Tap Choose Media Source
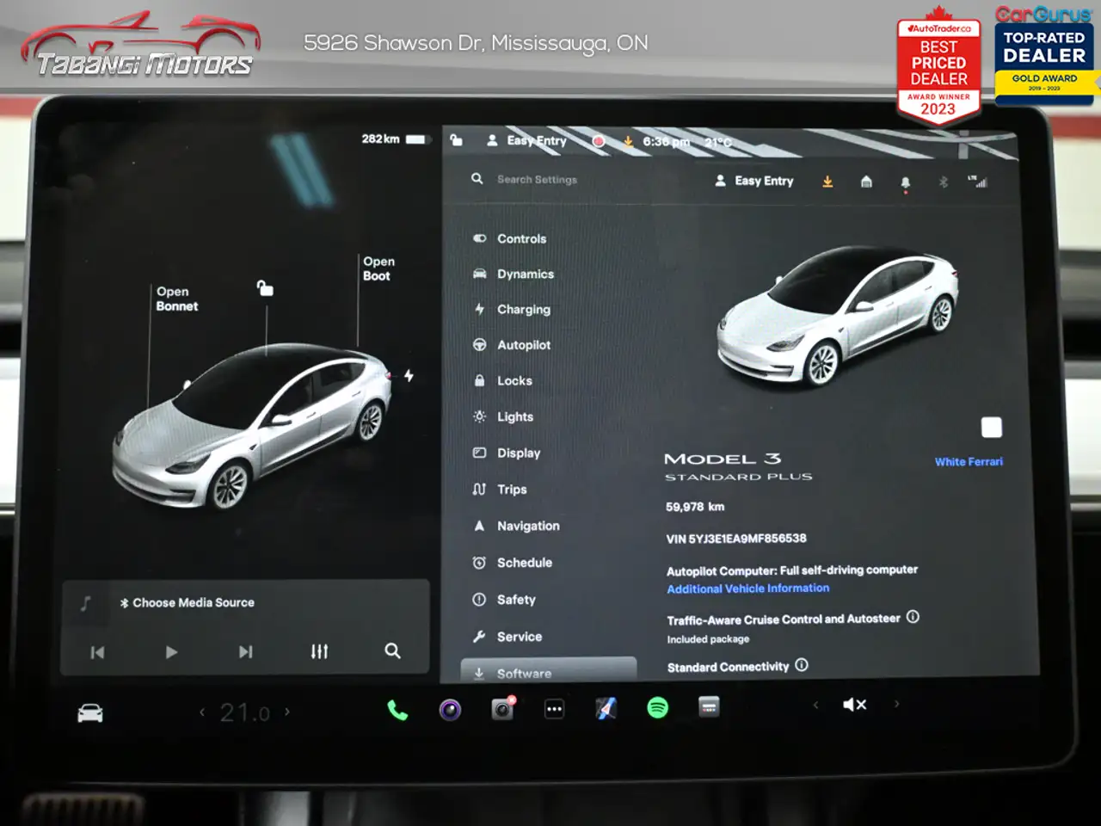 (188, 603)
